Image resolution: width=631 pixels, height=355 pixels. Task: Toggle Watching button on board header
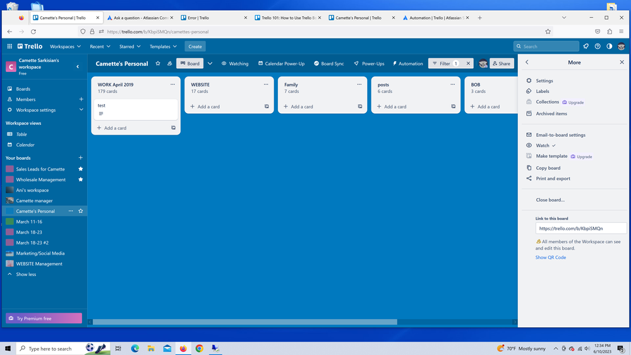[235, 64]
